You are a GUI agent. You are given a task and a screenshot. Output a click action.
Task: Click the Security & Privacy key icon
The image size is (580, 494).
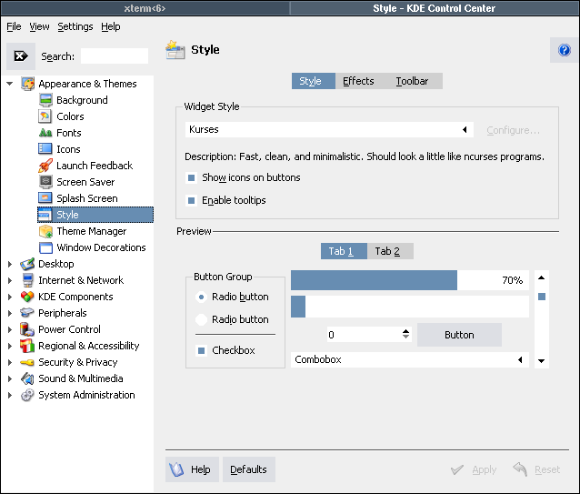click(x=27, y=362)
